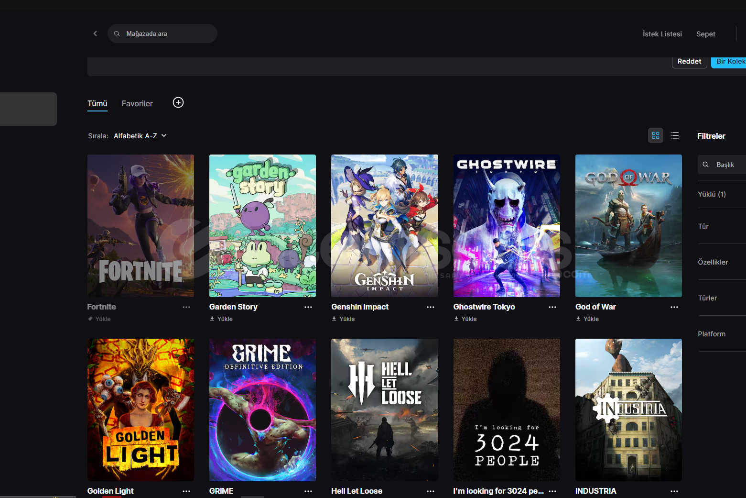Click Yükle under God of War

pos(591,319)
